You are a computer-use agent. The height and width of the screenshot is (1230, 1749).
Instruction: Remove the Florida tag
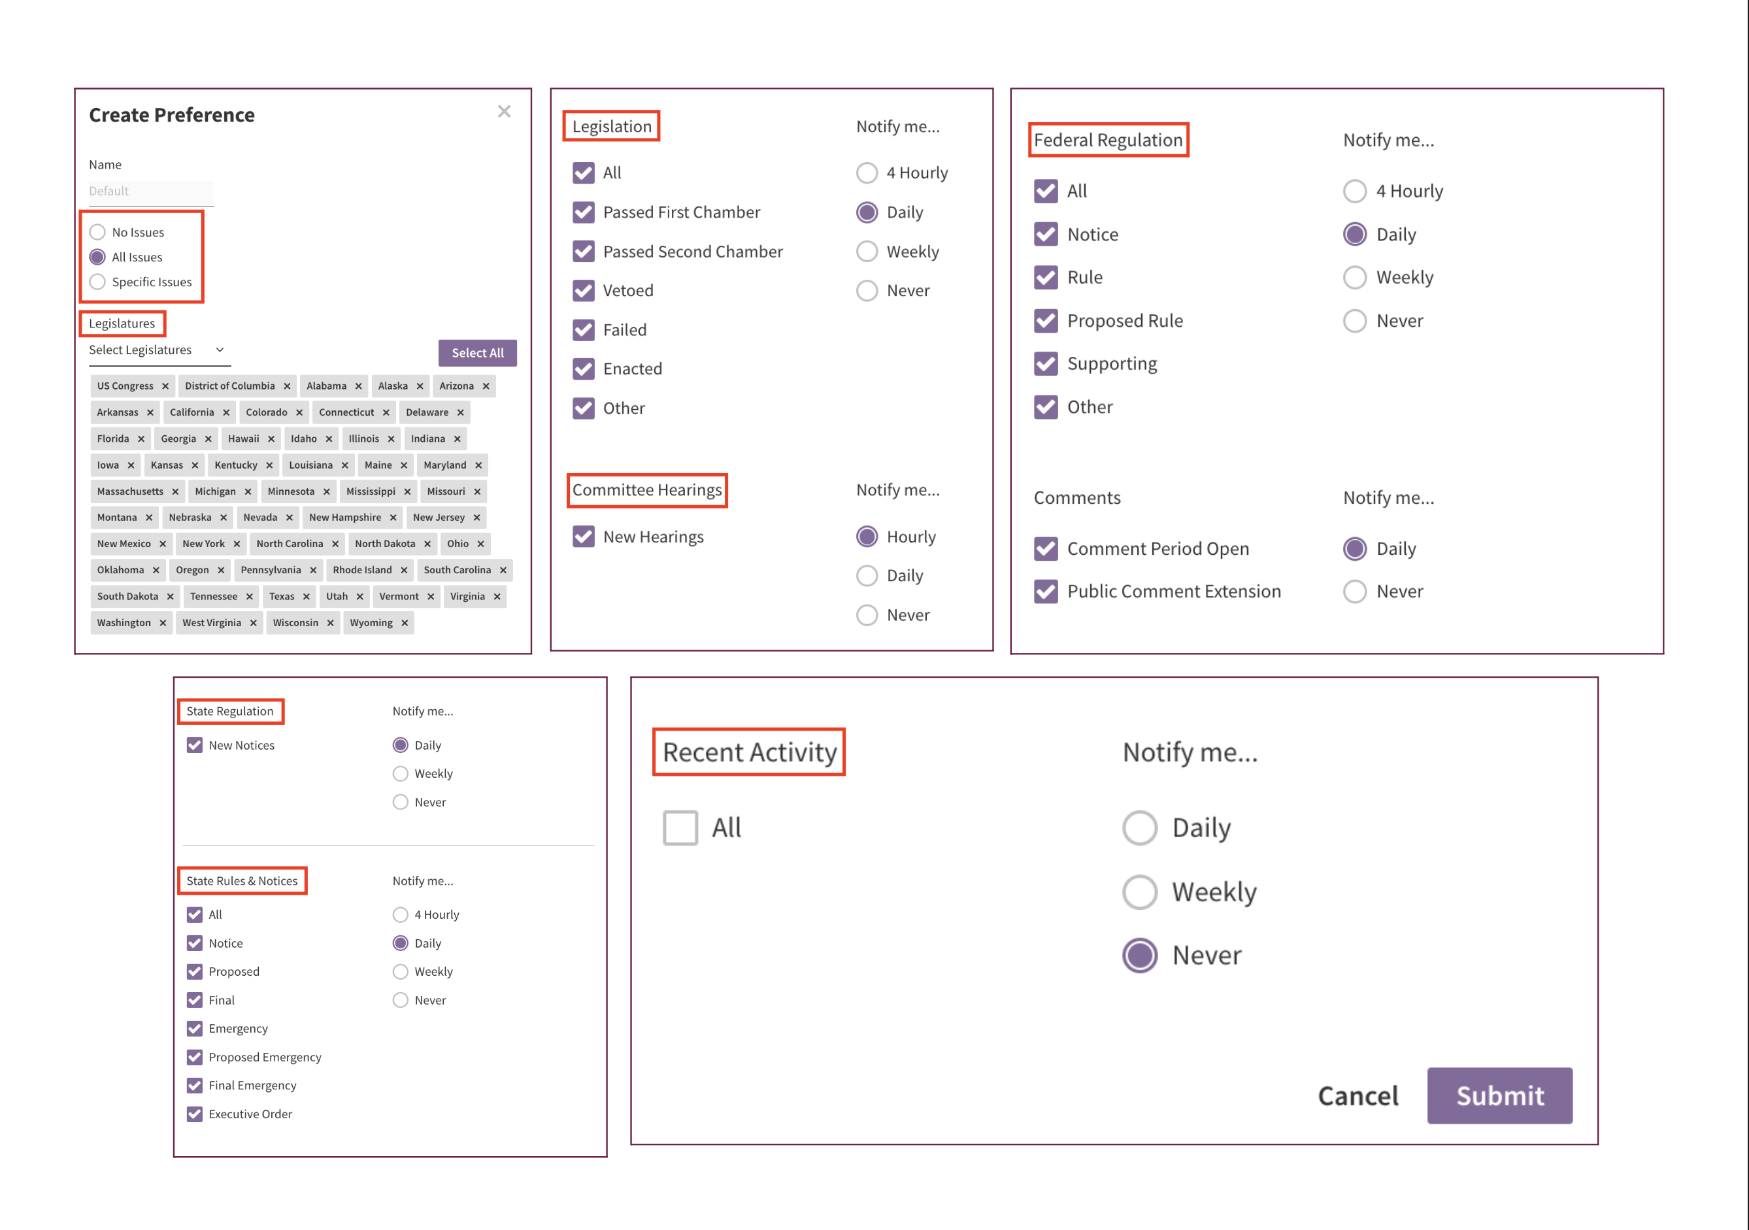141,439
